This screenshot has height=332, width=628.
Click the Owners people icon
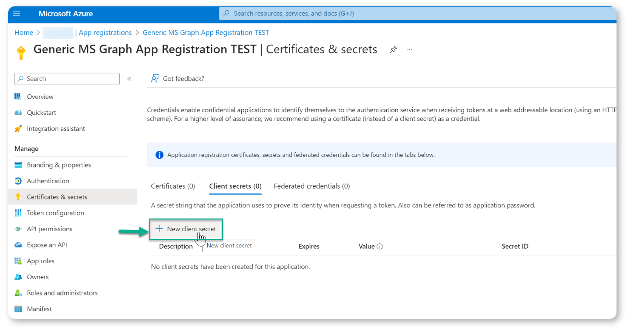(18, 277)
